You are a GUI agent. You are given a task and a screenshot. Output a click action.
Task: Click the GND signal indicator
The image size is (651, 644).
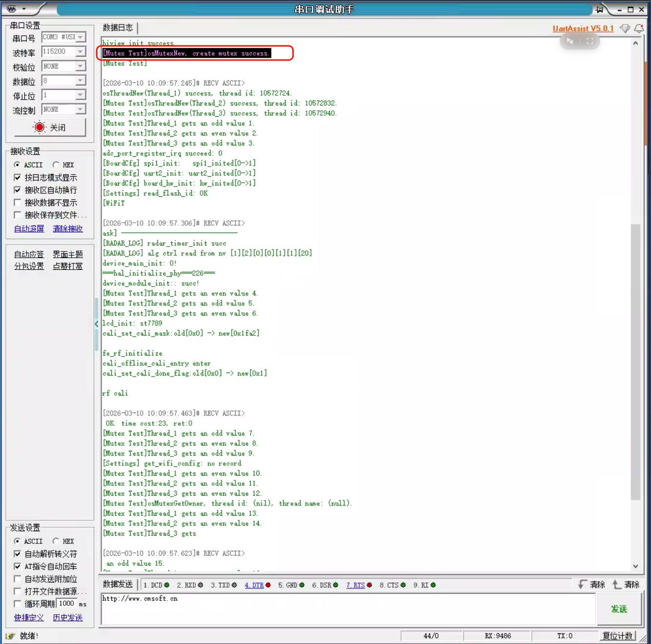point(302,585)
